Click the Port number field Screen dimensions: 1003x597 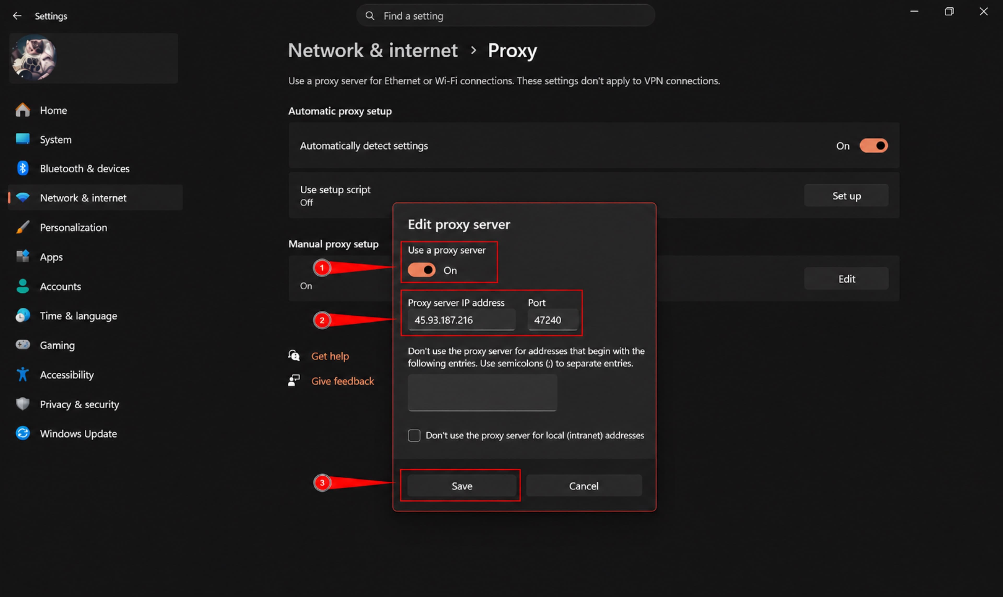[x=553, y=320]
